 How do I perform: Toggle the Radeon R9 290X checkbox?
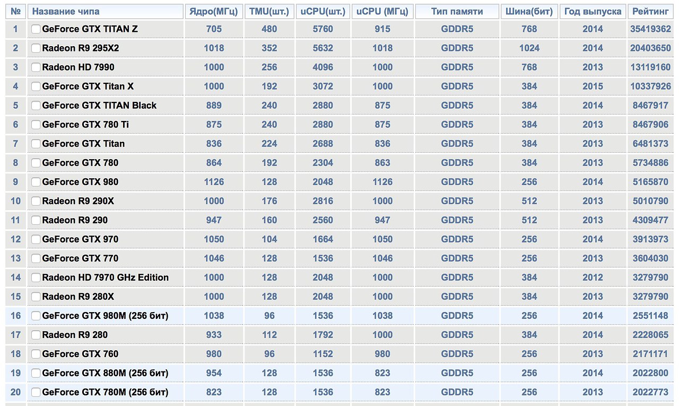[x=36, y=201]
